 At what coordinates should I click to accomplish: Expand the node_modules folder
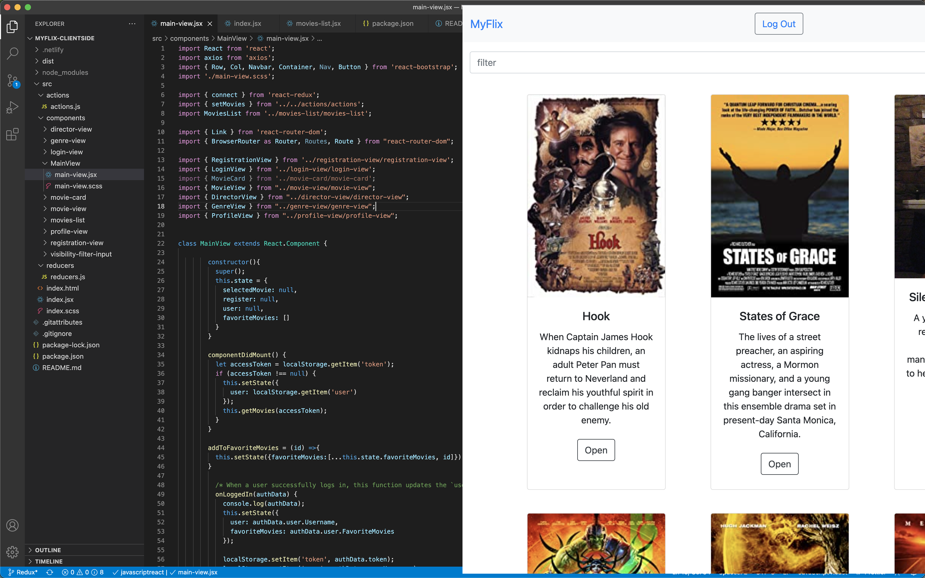click(x=37, y=73)
